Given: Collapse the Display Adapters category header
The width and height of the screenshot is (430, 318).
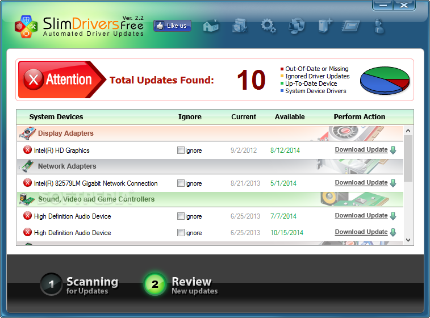Looking at the screenshot, I should [x=210, y=133].
